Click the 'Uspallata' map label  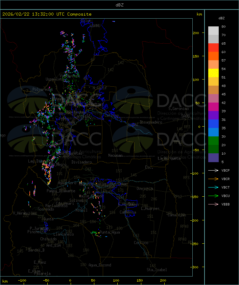[x=55, y=79]
